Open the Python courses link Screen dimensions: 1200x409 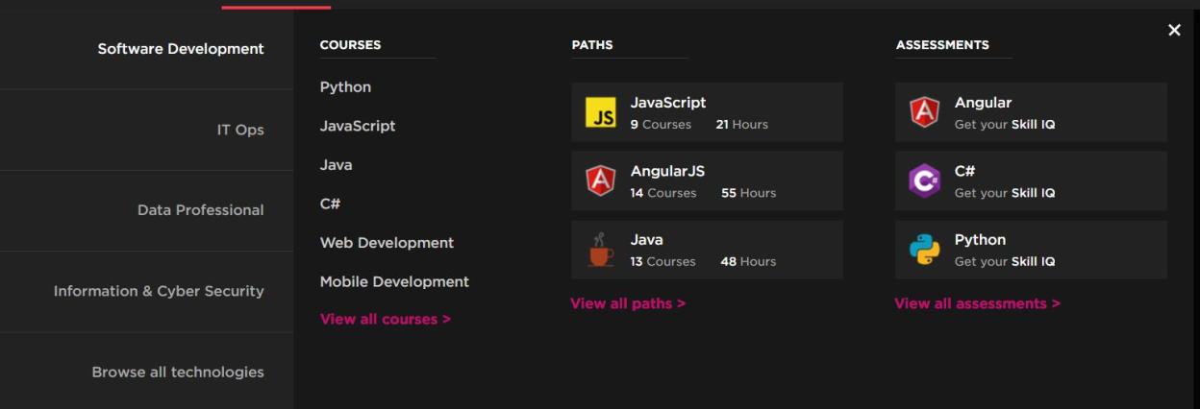[x=345, y=87]
